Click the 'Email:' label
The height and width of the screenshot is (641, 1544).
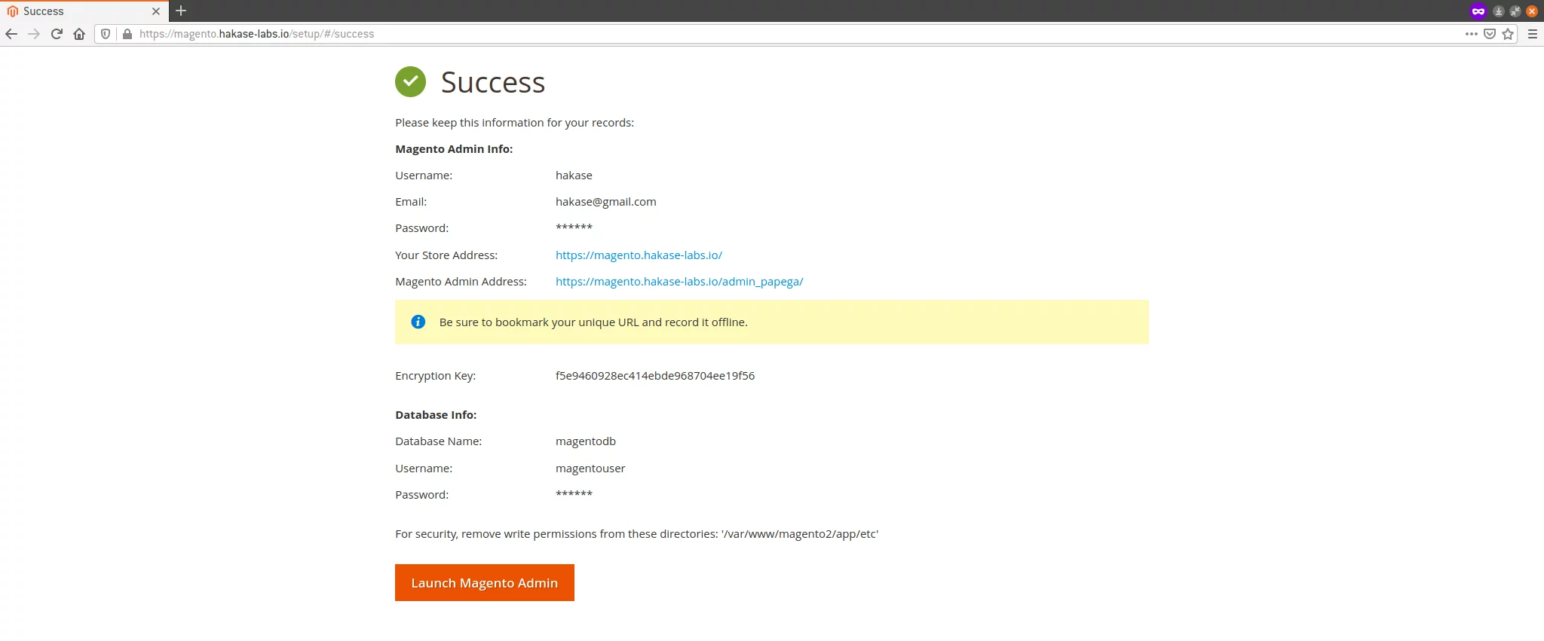click(411, 202)
